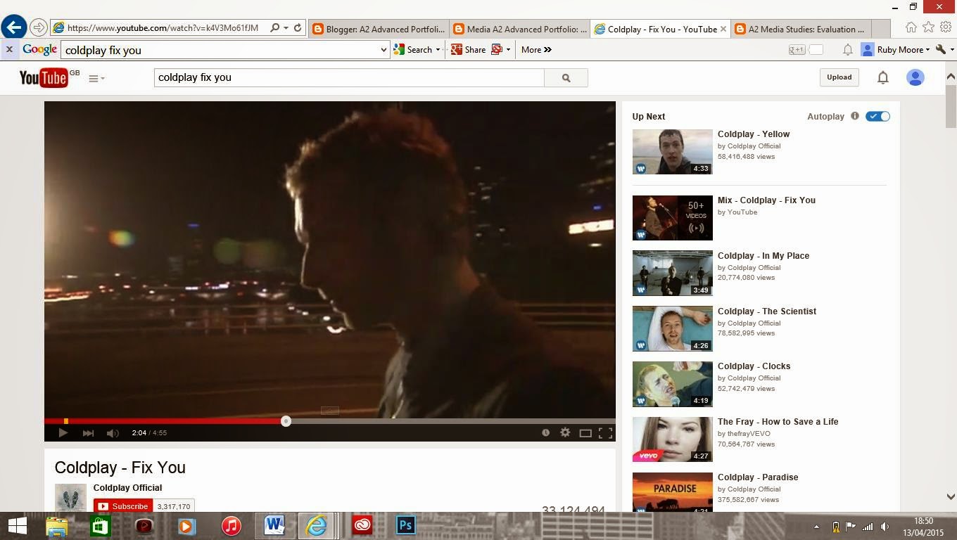Mute the video with the speaker icon
The height and width of the screenshot is (540, 957).
pyautogui.click(x=113, y=433)
